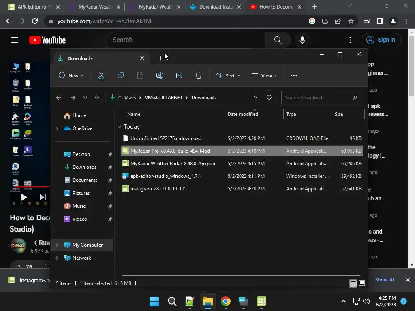Open the New item dropdown

[71, 76]
